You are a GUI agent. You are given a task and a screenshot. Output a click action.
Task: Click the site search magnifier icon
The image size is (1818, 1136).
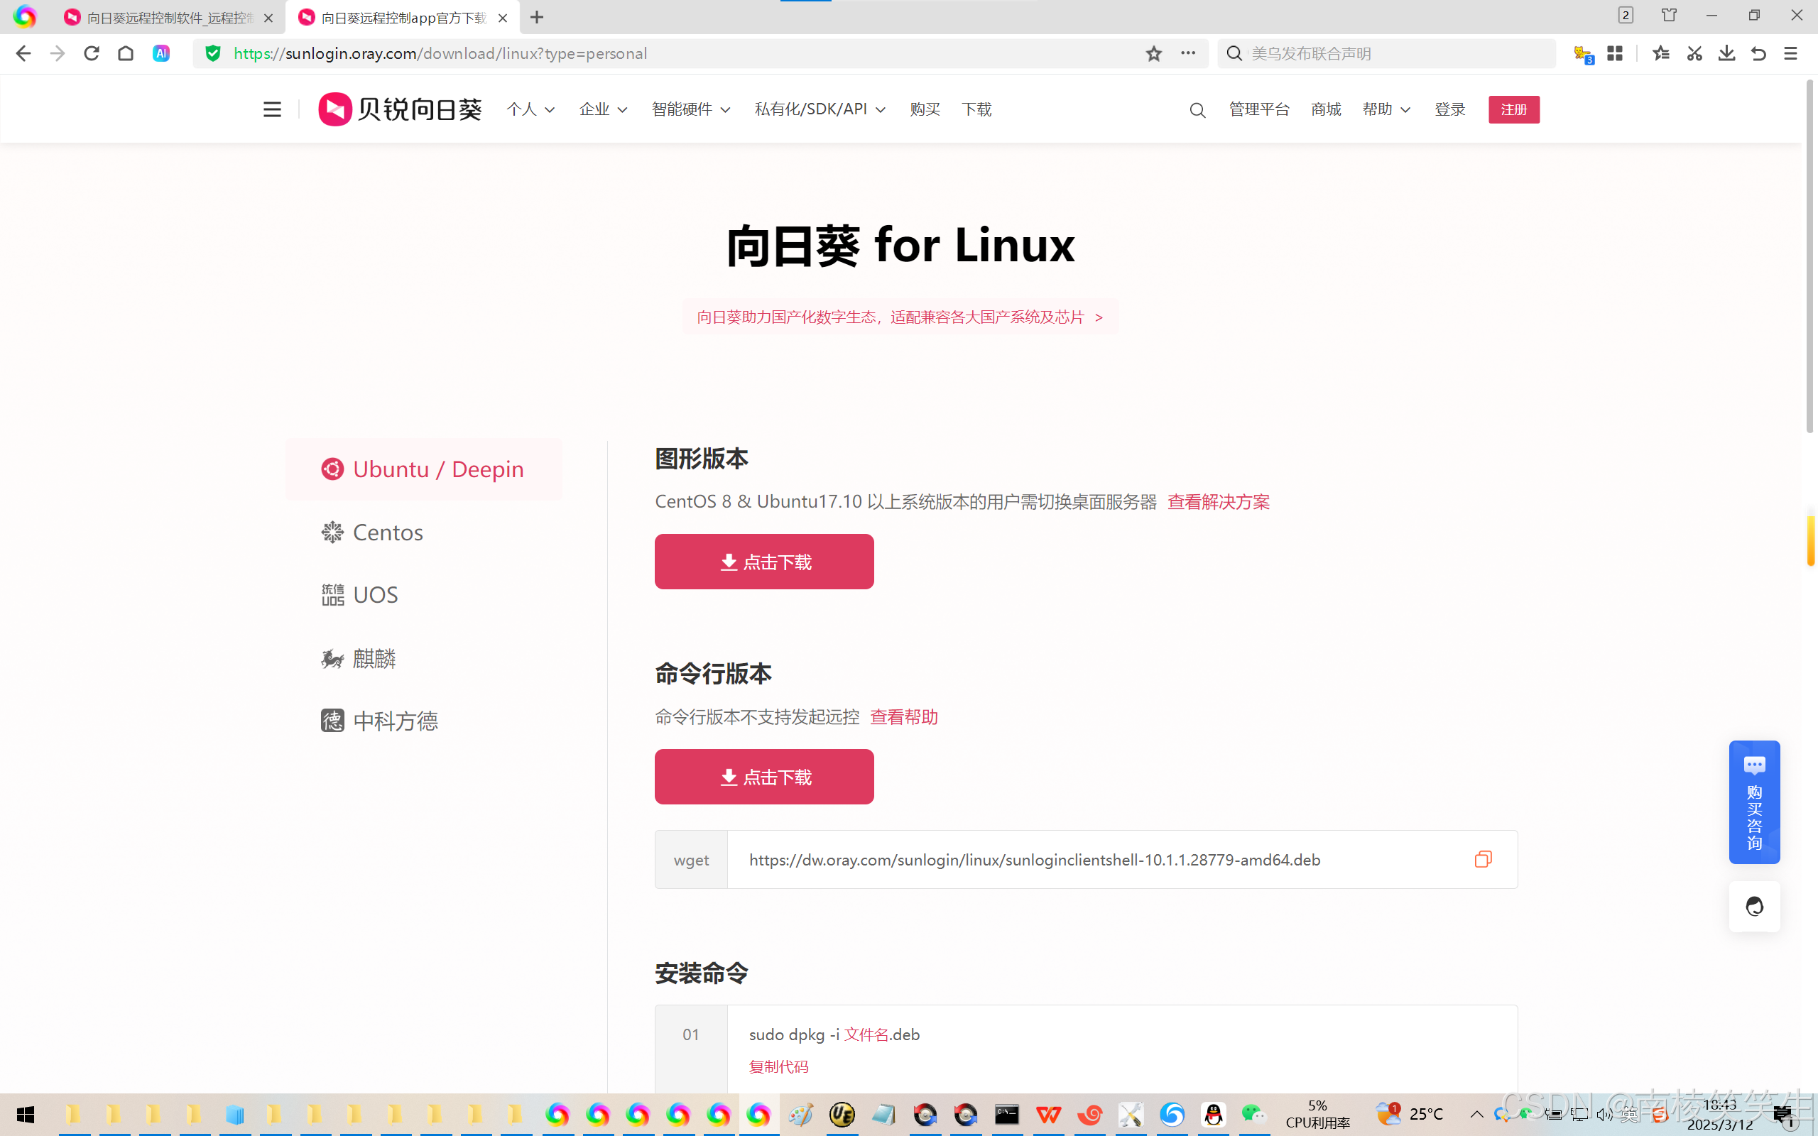tap(1197, 111)
